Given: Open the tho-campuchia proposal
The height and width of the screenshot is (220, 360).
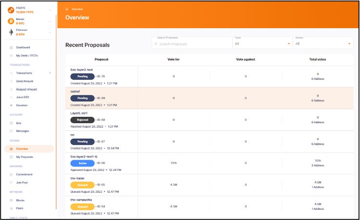Looking at the screenshot, I should click(81, 200).
